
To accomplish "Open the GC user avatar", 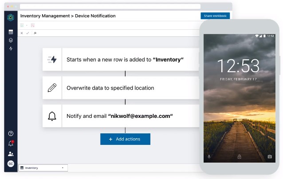I will pos(11,164).
